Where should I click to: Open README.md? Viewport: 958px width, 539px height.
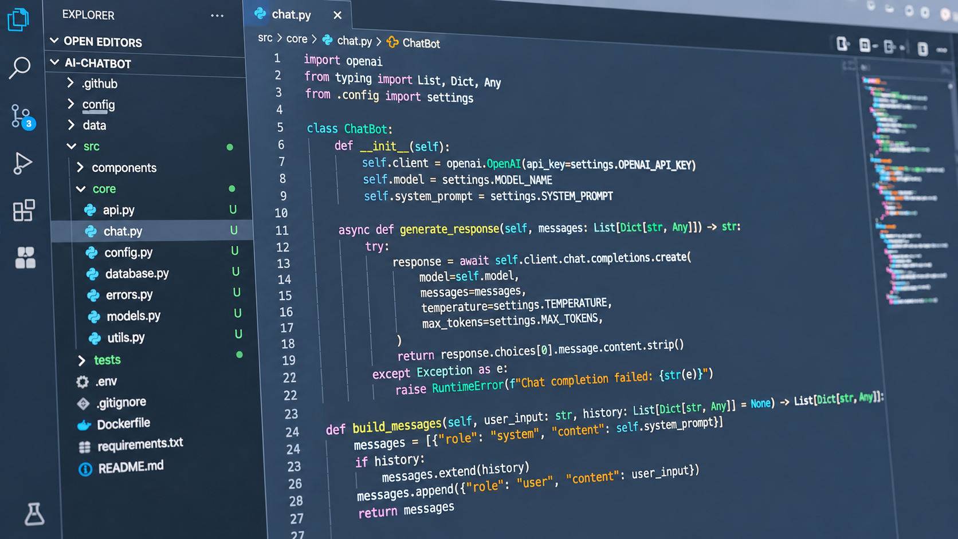131,467
